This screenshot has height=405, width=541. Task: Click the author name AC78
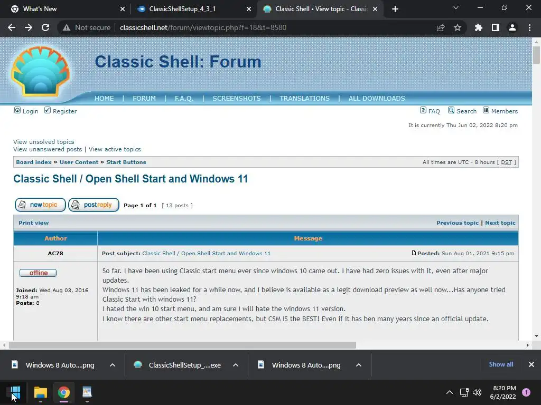(55, 254)
